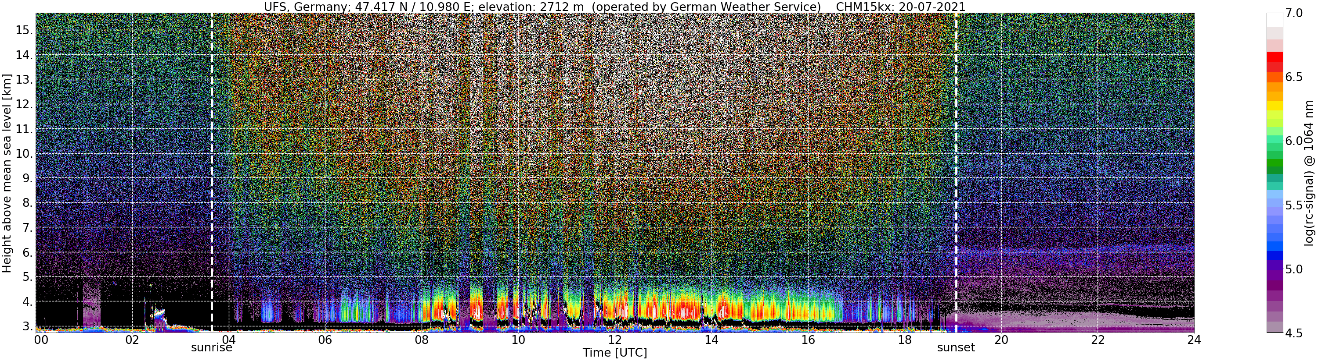Click the 10. height tick label
This screenshot has width=1318, height=361.
(x=24, y=153)
